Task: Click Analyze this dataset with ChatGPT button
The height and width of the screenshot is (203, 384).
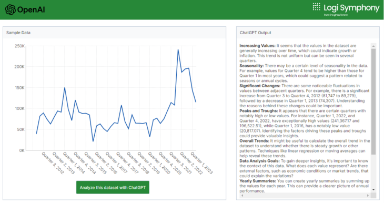Action: 113,188
